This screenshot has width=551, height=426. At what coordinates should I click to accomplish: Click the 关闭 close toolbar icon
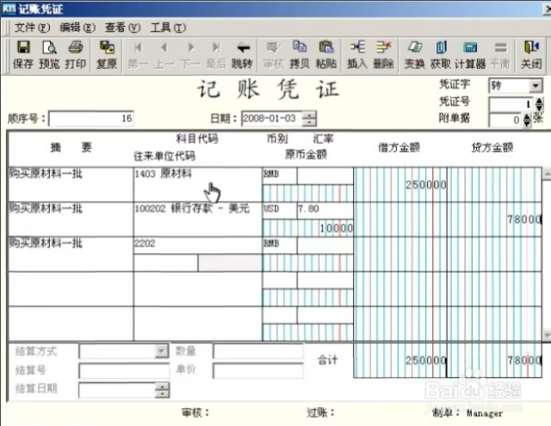click(531, 55)
